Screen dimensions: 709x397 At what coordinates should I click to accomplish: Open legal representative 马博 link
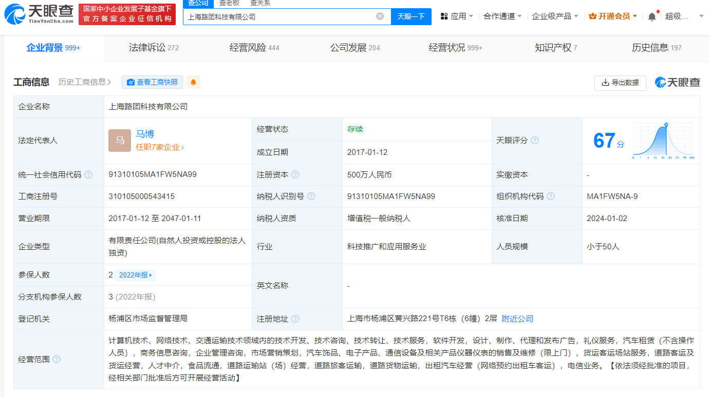point(145,134)
